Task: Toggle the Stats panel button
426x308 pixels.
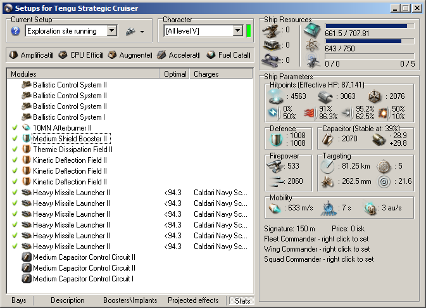Action: (x=242, y=300)
